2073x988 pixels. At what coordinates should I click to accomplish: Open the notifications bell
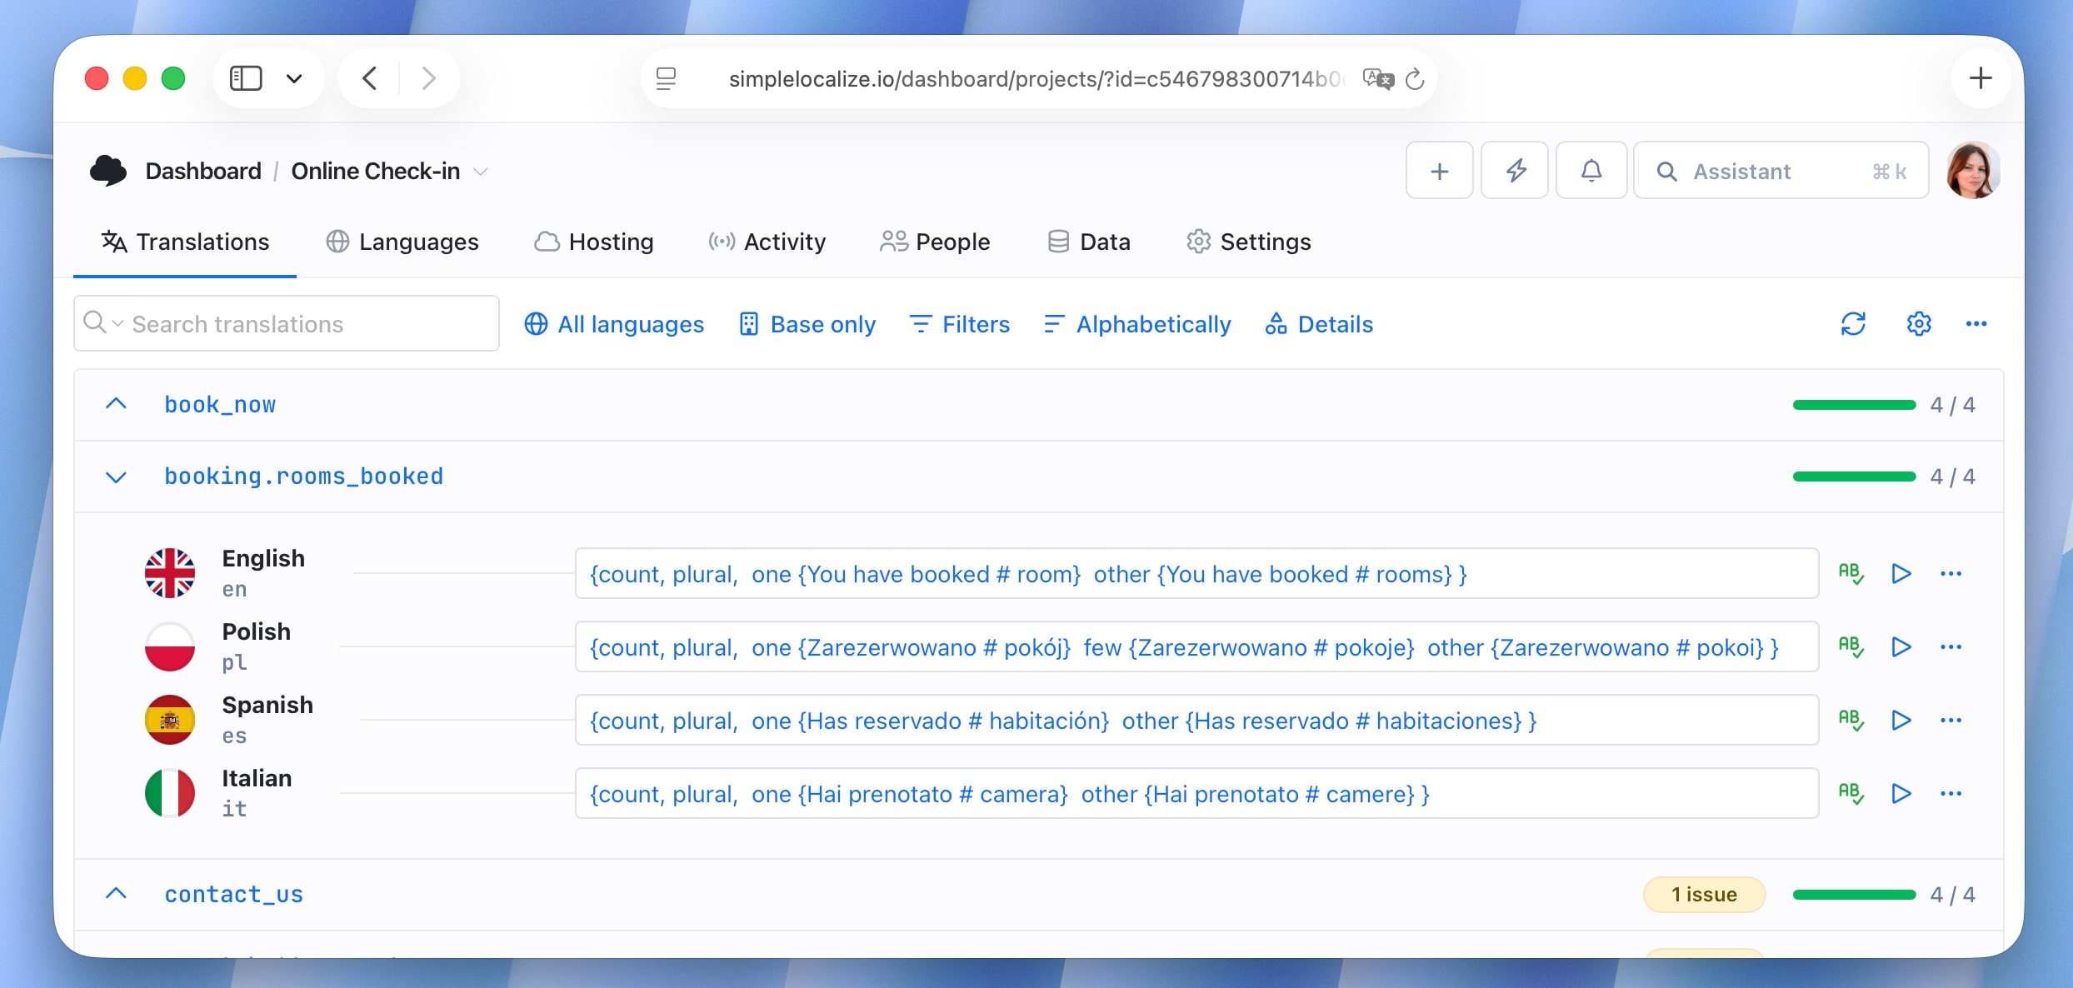click(1591, 171)
